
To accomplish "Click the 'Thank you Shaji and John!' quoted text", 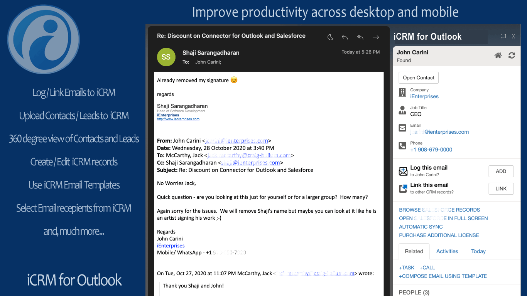I will [x=193, y=286].
